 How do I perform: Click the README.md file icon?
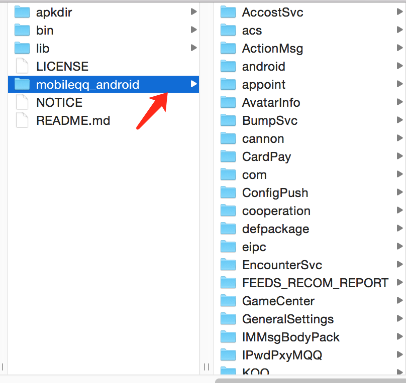click(22, 120)
